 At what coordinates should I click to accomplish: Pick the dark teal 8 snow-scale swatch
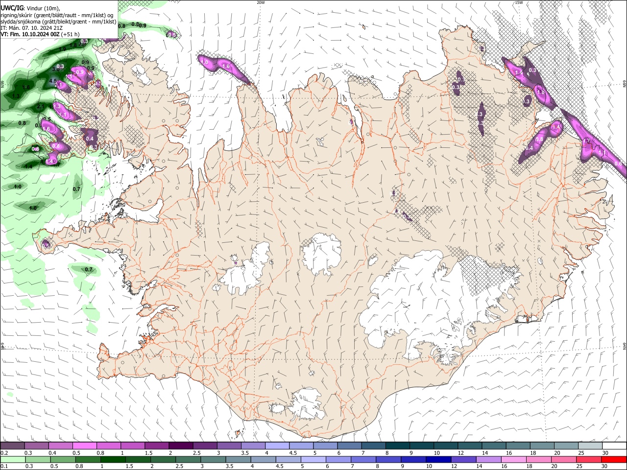tap(397, 446)
